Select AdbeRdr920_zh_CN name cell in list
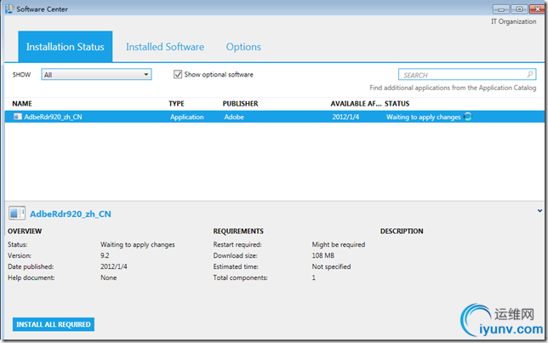Image resolution: width=548 pixels, height=343 pixels. (x=53, y=117)
